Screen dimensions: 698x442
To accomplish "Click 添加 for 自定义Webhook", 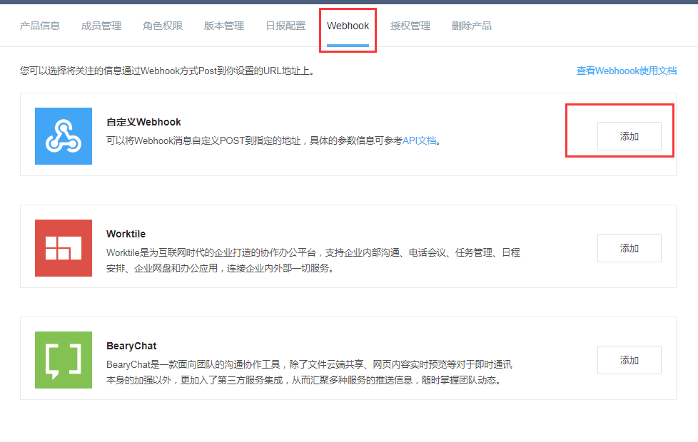I will [x=629, y=135].
